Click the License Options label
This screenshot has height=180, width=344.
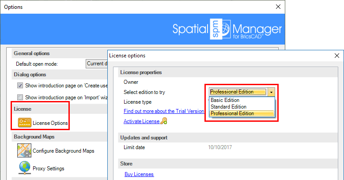tap(50, 123)
